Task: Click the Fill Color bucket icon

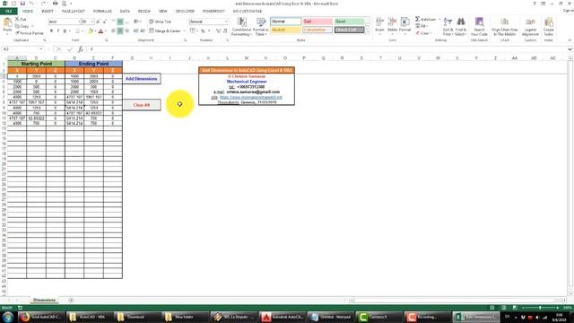Action: [91, 31]
